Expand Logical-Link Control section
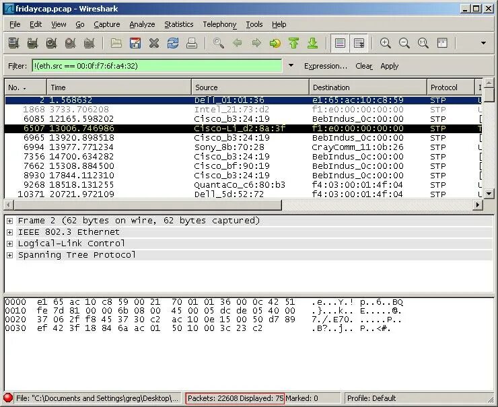498x407 pixels. (x=9, y=244)
